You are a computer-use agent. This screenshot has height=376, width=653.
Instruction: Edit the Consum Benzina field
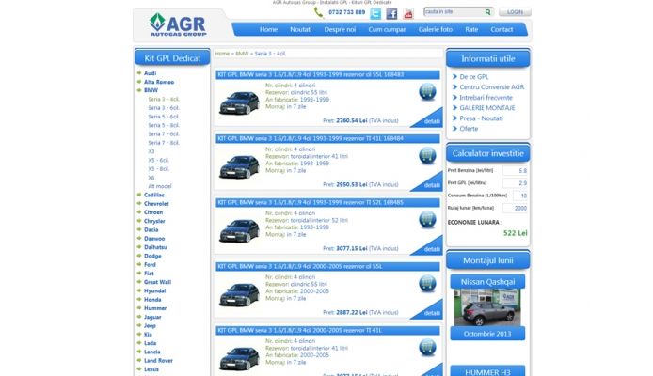coord(520,196)
